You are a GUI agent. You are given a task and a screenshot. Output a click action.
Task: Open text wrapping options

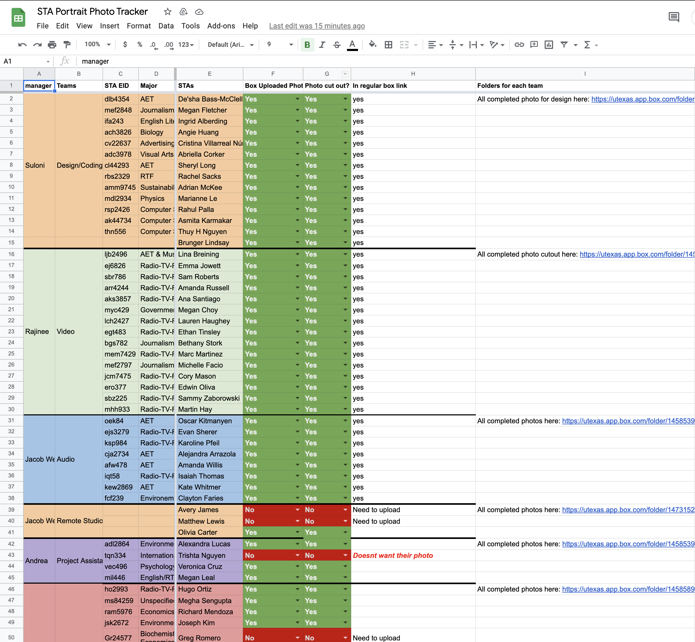click(476, 44)
